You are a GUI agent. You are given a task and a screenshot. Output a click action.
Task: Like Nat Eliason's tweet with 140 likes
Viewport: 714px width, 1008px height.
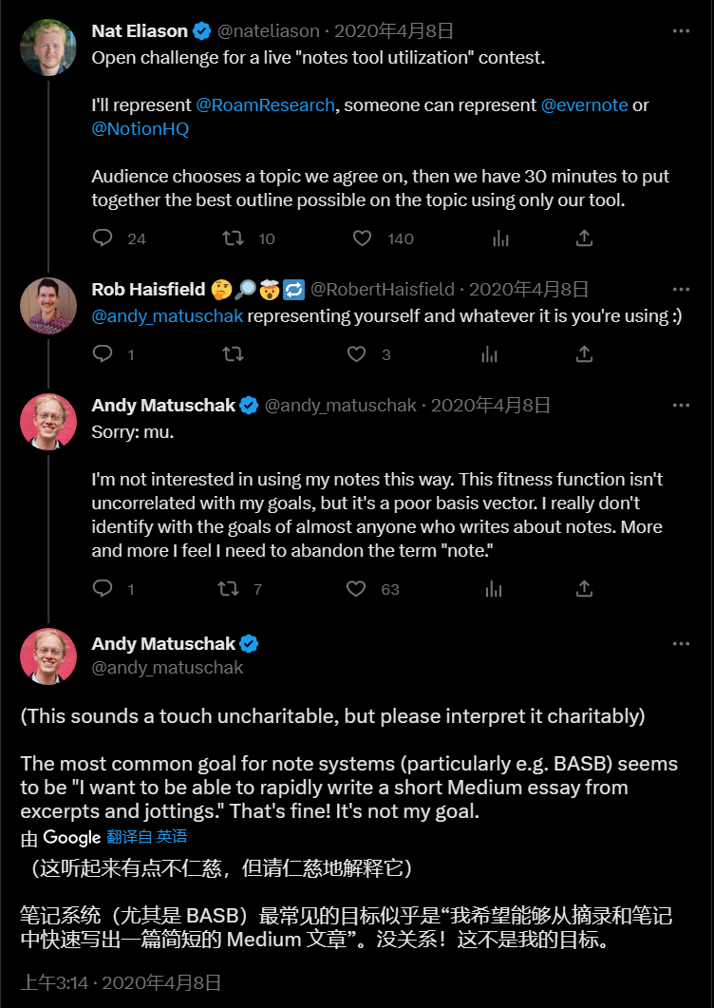pos(362,238)
